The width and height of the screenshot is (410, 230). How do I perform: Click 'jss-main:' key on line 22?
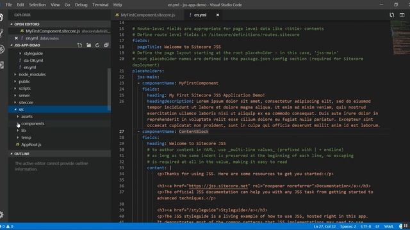(148, 77)
